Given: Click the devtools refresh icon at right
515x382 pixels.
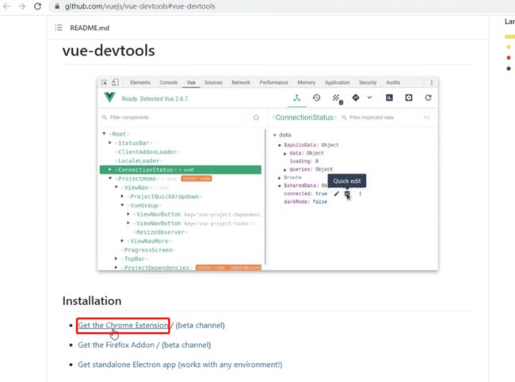Looking at the screenshot, I should [428, 97].
